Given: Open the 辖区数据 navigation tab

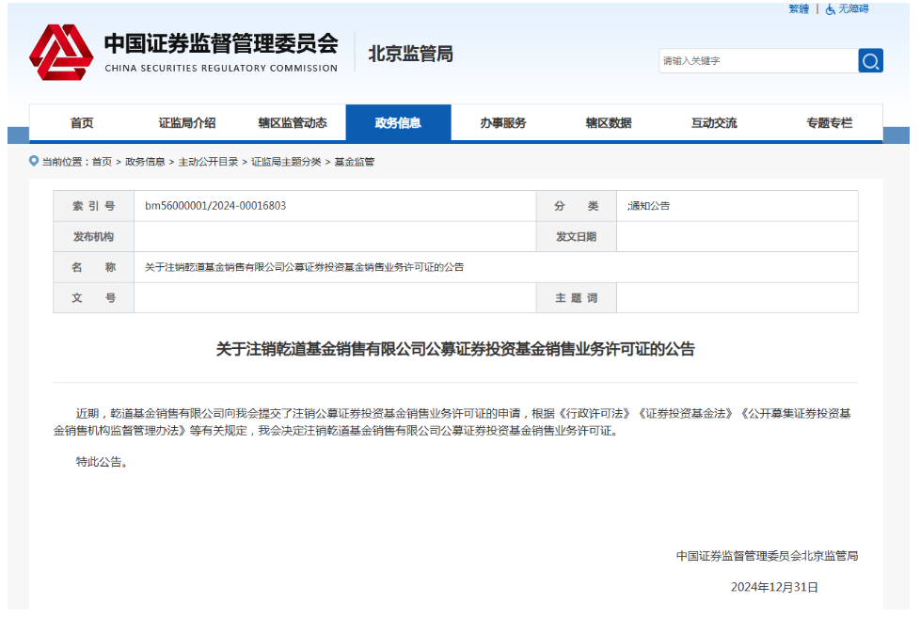Looking at the screenshot, I should pyautogui.click(x=609, y=122).
